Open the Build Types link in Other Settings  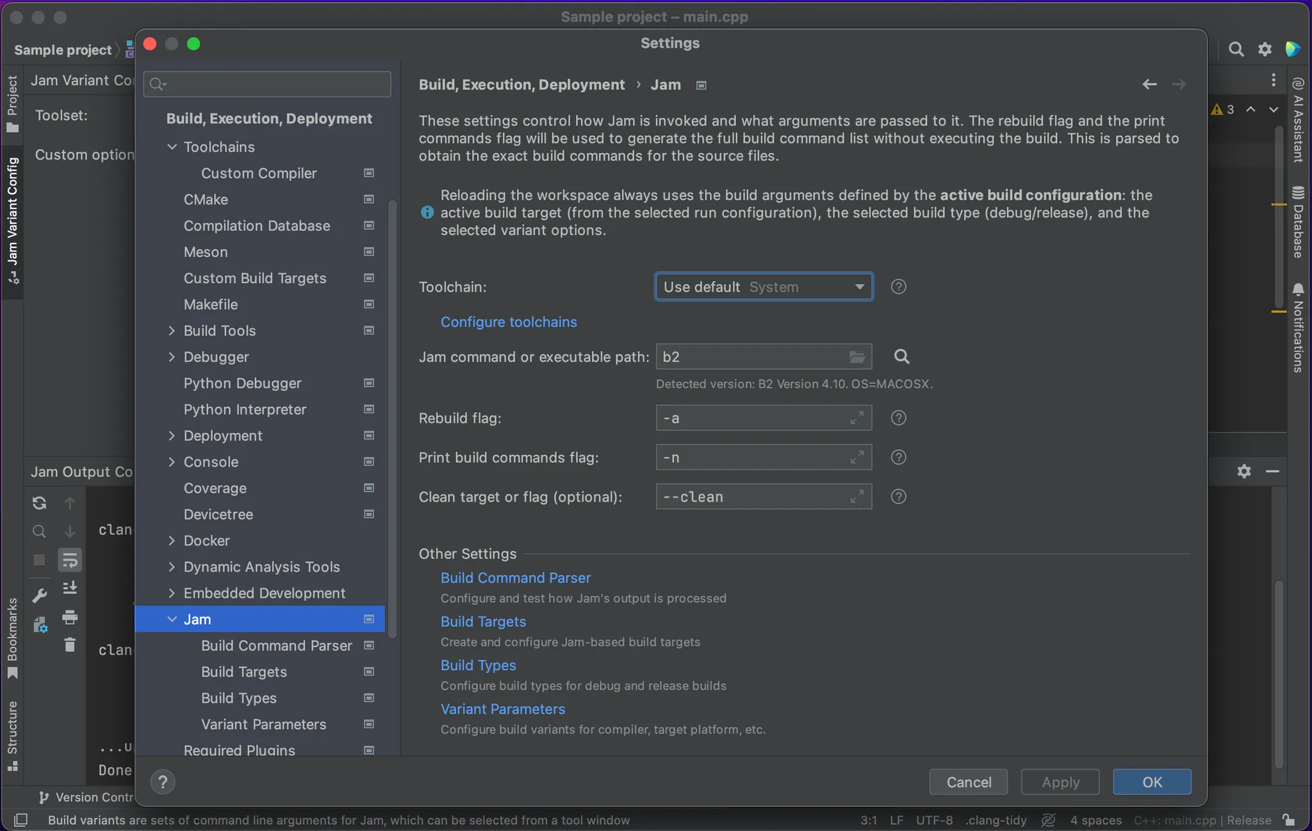pyautogui.click(x=479, y=665)
